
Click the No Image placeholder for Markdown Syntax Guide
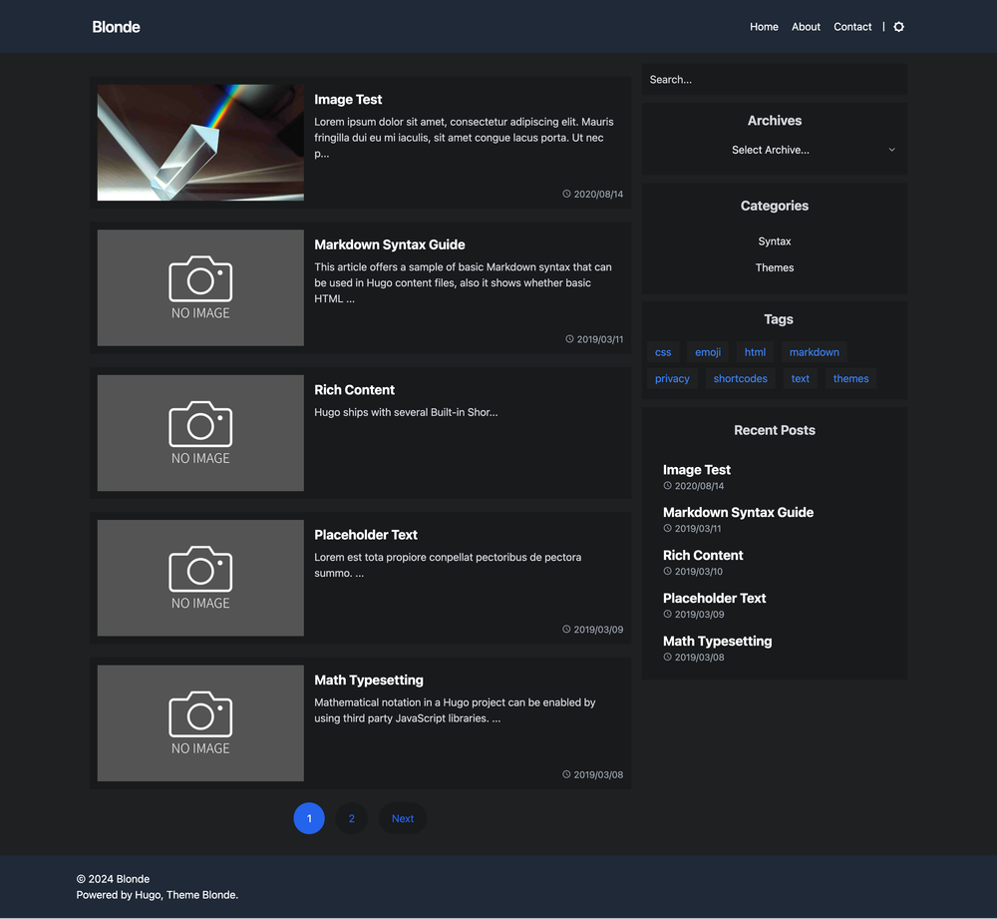(x=200, y=287)
